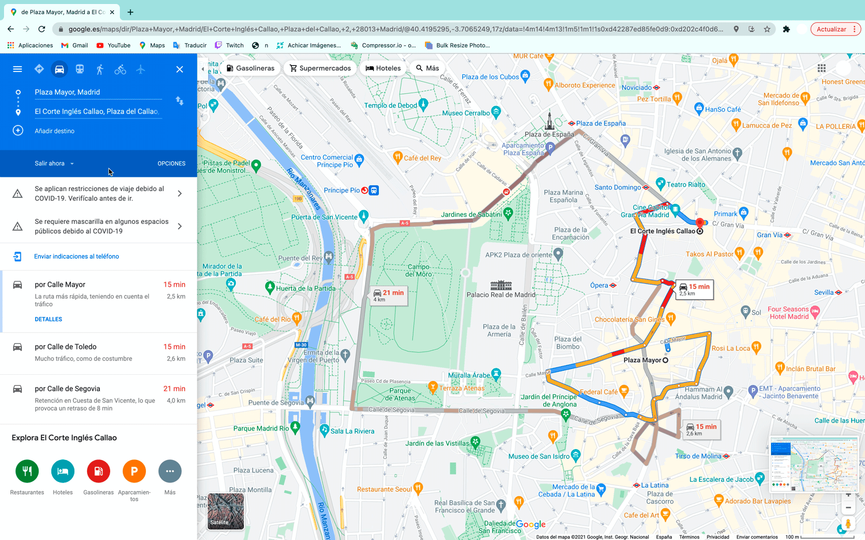
Task: Click the Museo Cerralbo marker
Action: point(496,112)
